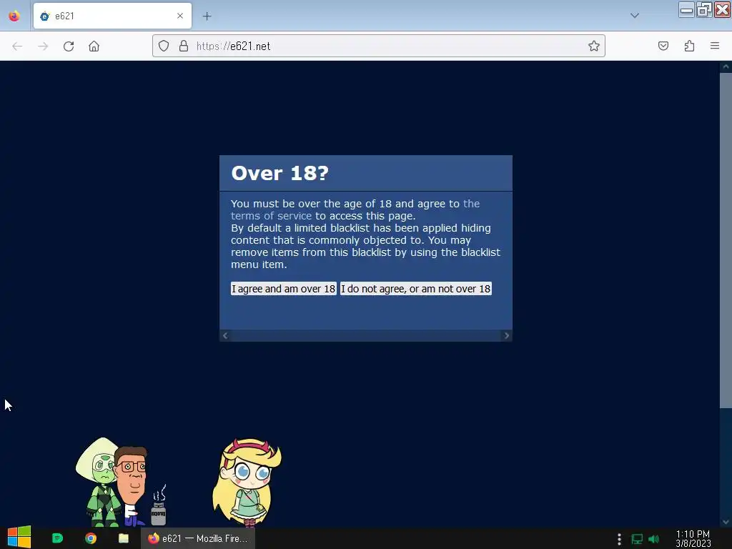Select the e621 browser tab
Screen dimensions: 732x549
112,16
